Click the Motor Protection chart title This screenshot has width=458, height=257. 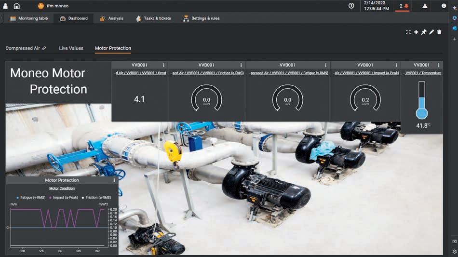click(62, 180)
